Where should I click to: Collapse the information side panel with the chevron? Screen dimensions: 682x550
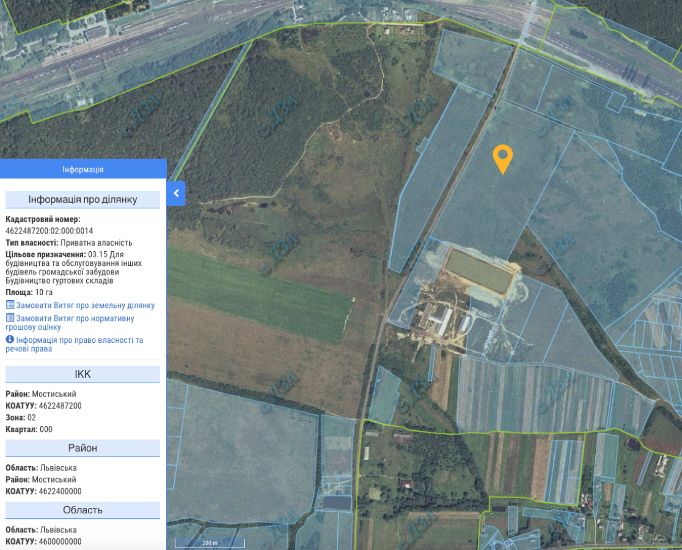coord(176,193)
